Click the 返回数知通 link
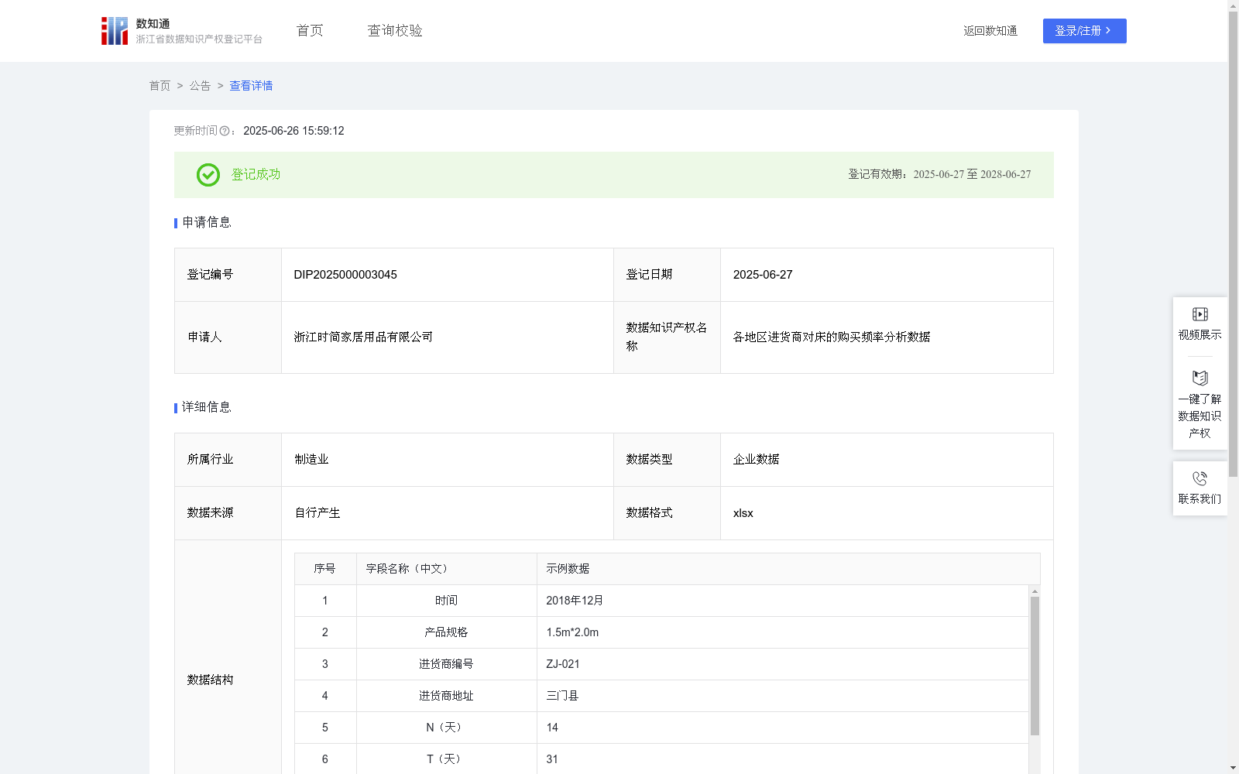 tap(990, 31)
